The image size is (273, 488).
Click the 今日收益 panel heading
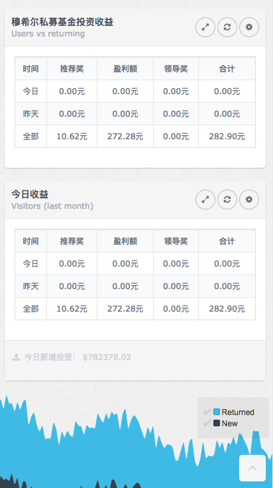tap(30, 194)
